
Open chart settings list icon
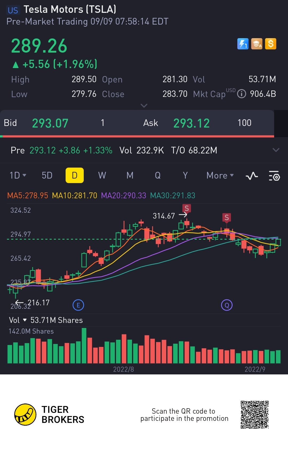(x=274, y=176)
